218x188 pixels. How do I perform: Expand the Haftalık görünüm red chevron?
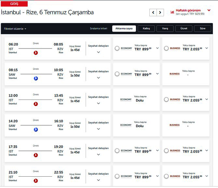tap(209, 10)
